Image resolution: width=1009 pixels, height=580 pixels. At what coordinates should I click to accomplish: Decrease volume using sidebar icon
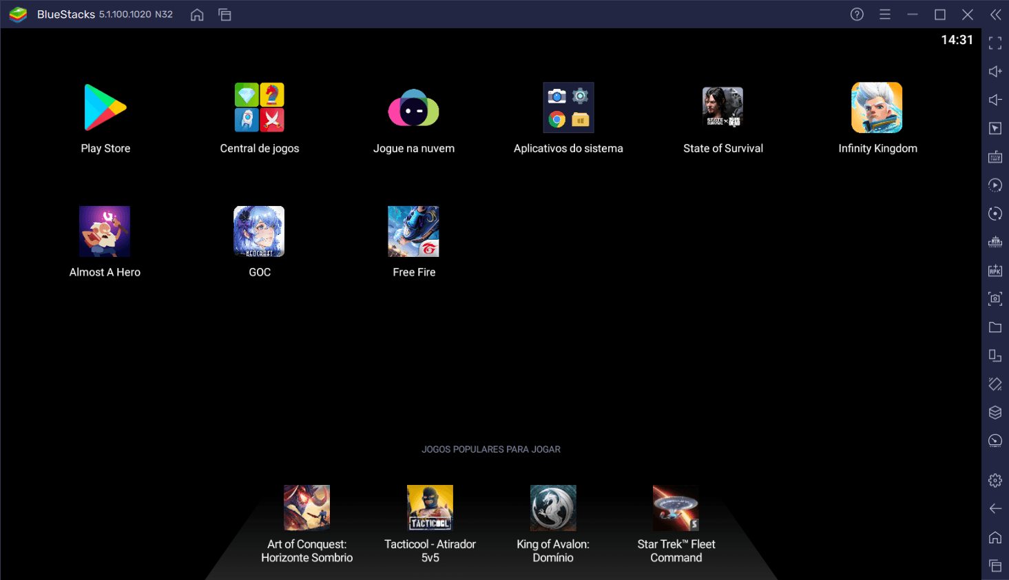(x=995, y=100)
